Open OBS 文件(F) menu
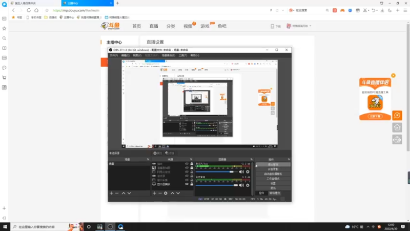Viewport: 410px width, 231px height. tap(113, 55)
